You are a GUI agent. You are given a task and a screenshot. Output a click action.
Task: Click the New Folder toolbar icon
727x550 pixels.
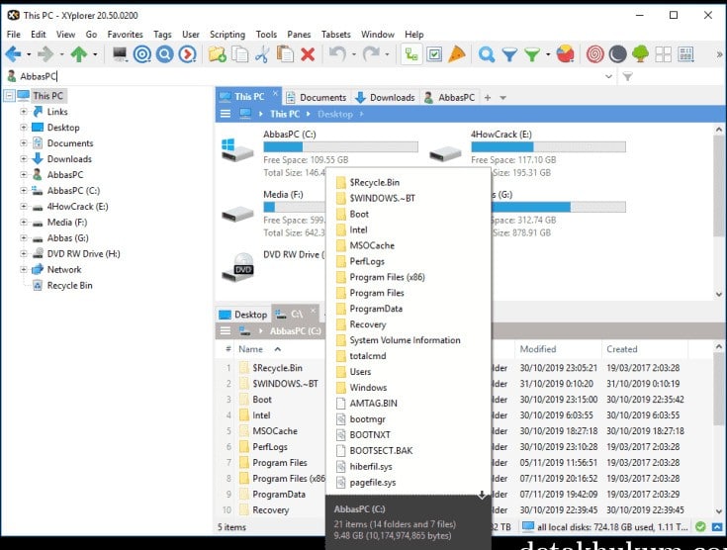pos(217,54)
